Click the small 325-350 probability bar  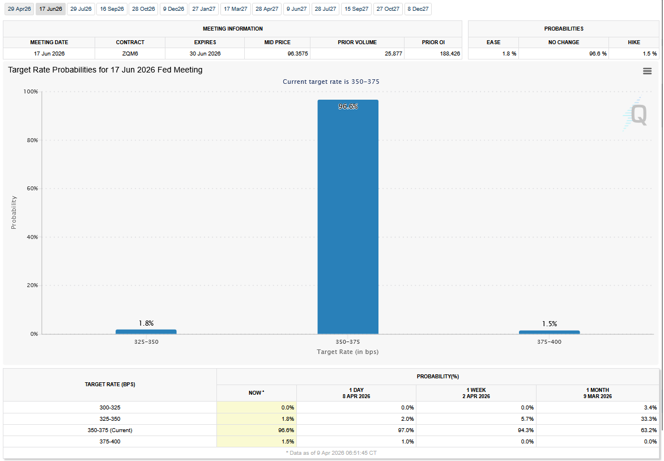click(x=146, y=331)
